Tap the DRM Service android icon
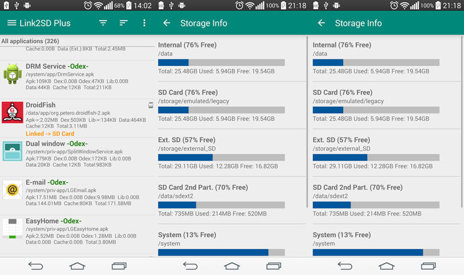 click(x=13, y=74)
